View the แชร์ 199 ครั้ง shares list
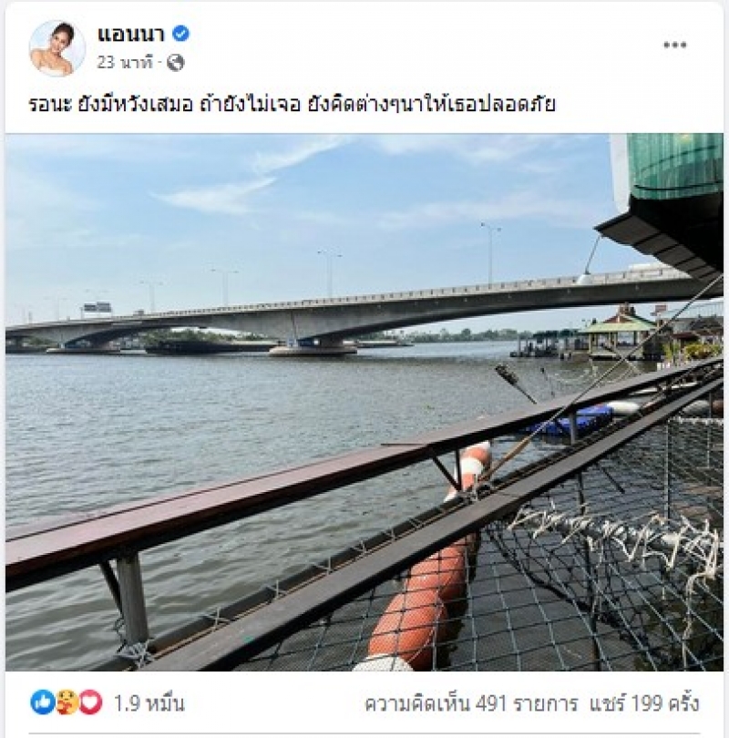Viewport: 729px width, 738px height. point(644,703)
